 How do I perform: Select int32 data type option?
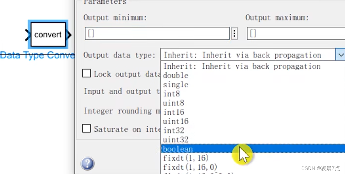click(253, 130)
